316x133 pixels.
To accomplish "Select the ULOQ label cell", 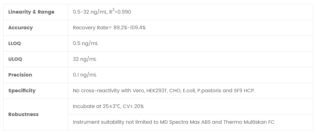I will pos(15,59).
